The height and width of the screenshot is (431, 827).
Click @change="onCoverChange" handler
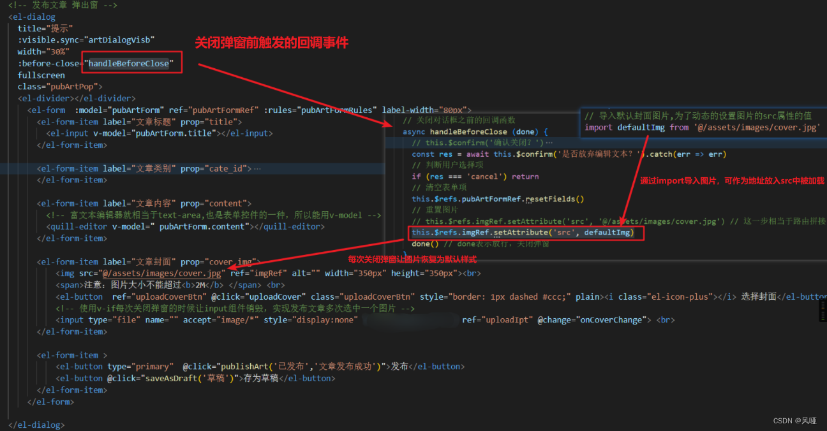[594, 319]
